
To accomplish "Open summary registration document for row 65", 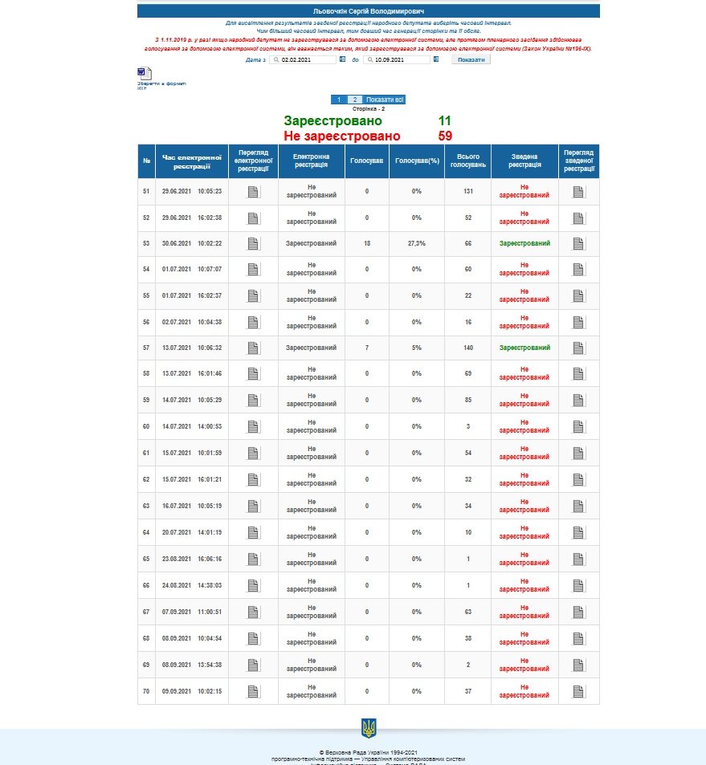I will click(x=578, y=559).
